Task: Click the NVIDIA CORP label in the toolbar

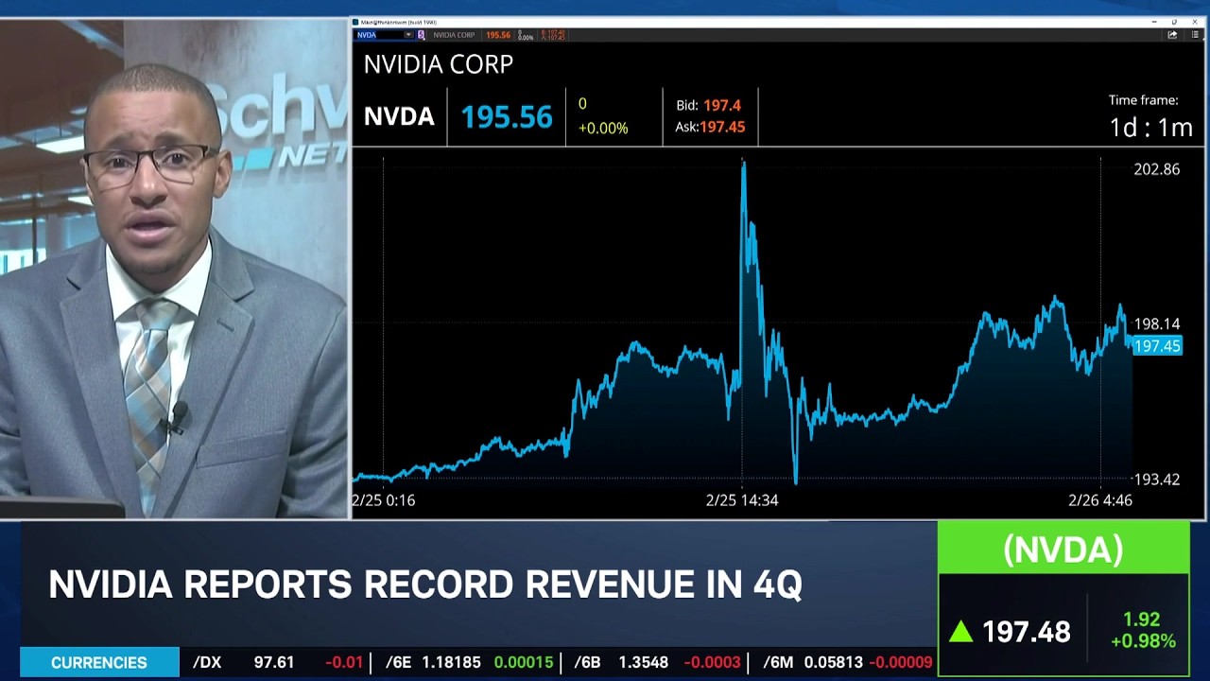Action: tap(454, 35)
